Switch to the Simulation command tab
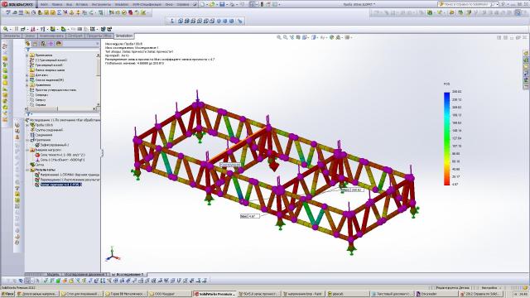This screenshot has height=298, width=530. [124, 36]
